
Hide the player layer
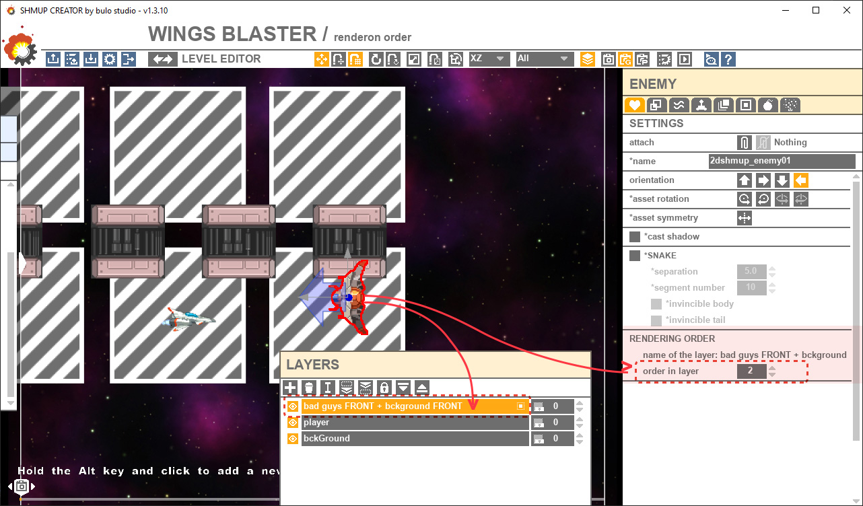click(x=293, y=423)
